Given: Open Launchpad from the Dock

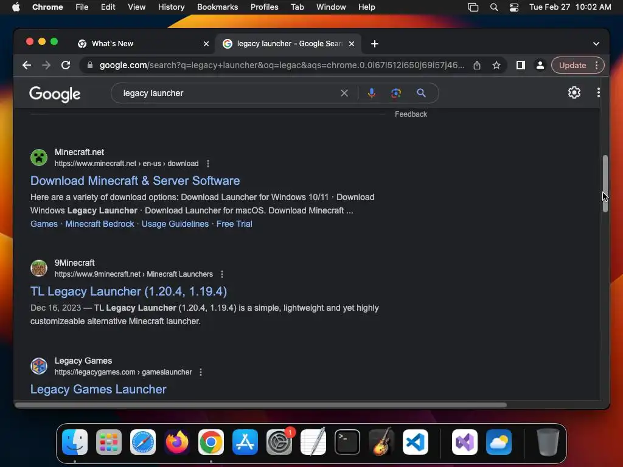Looking at the screenshot, I should 109,442.
